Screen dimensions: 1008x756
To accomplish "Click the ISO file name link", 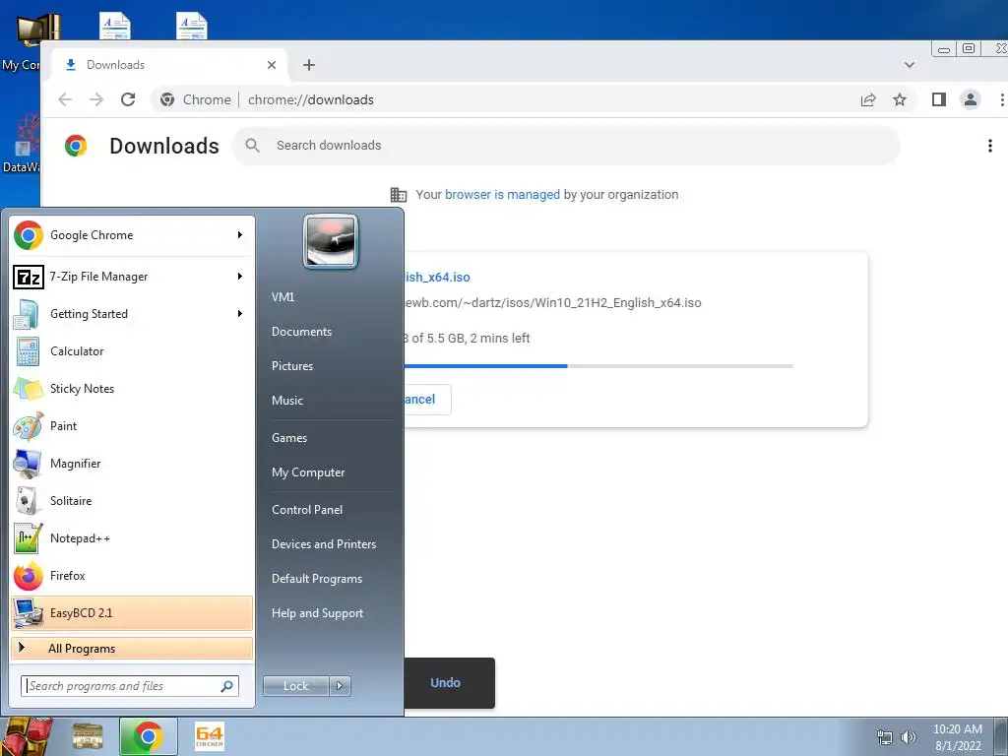I will coord(437,277).
